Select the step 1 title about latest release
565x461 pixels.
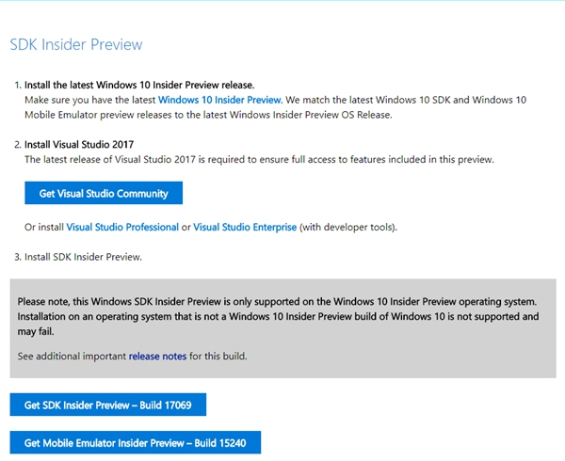point(139,85)
